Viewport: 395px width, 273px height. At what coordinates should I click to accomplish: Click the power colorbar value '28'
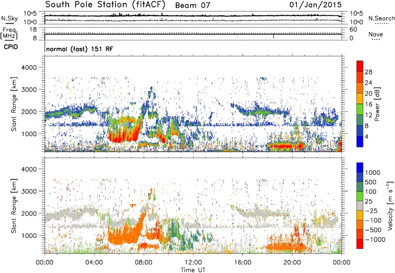[x=368, y=72]
